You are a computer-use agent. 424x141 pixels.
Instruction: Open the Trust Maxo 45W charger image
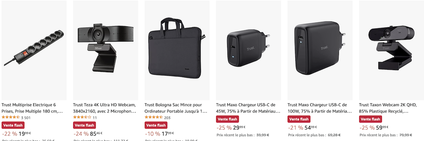pyautogui.click(x=248, y=50)
